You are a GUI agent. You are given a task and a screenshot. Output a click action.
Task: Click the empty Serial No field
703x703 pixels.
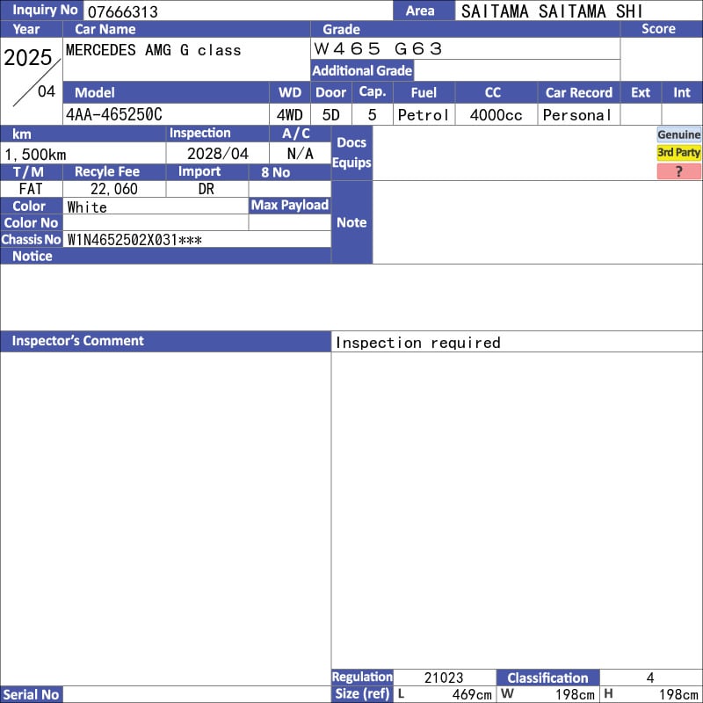point(197,694)
